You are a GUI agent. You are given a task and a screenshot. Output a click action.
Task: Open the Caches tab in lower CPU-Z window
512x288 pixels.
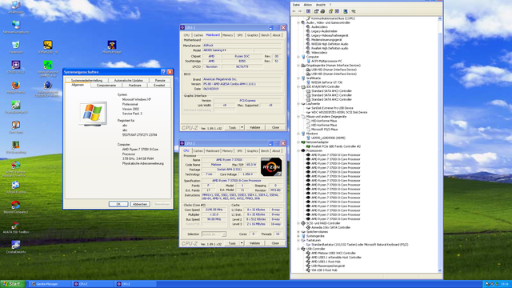coord(198,151)
